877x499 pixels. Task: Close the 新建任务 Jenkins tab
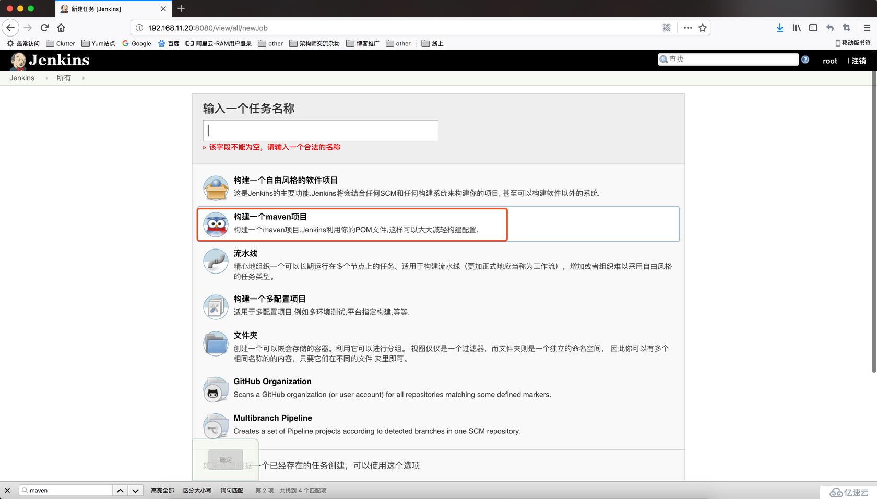coord(163,9)
